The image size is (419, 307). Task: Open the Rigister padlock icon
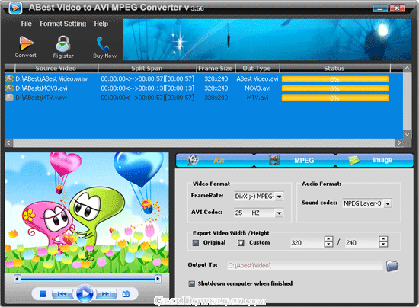click(63, 43)
